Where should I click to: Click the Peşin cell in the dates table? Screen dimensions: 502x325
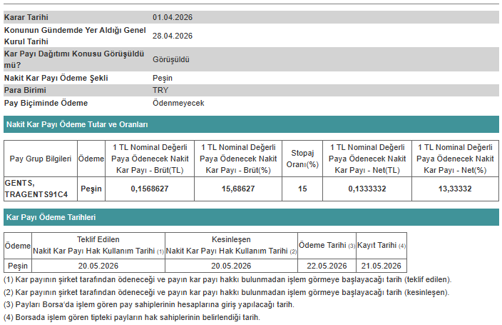coord(18,266)
